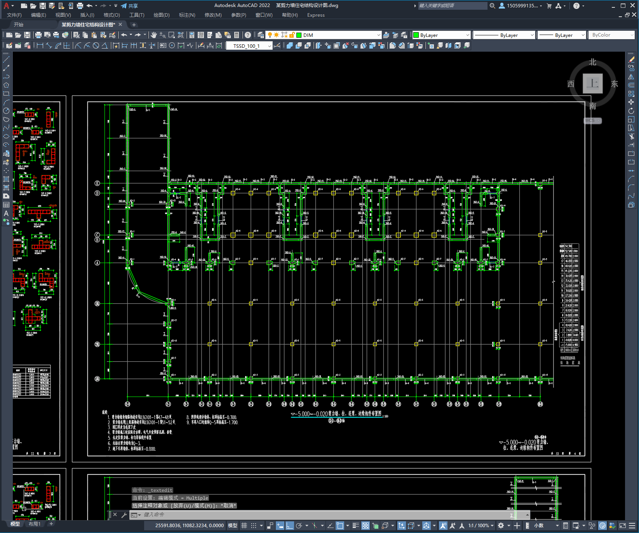The height and width of the screenshot is (533, 639).
Task: Click the Customization menu icon in status bar
Action: (x=632, y=526)
